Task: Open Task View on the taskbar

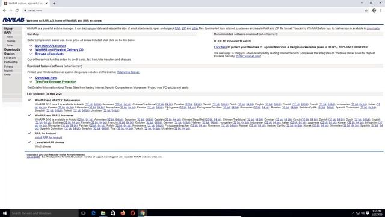Action: (x=84, y=213)
